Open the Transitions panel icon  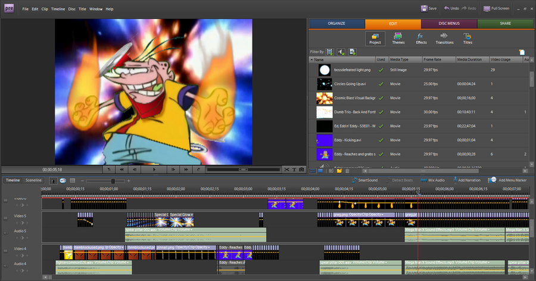coord(444,39)
